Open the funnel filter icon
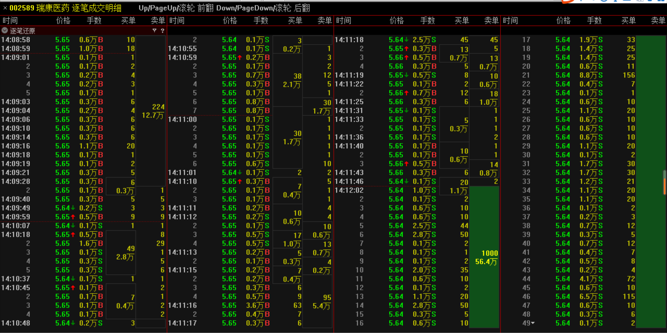The width and height of the screenshot is (667, 333). point(154,31)
